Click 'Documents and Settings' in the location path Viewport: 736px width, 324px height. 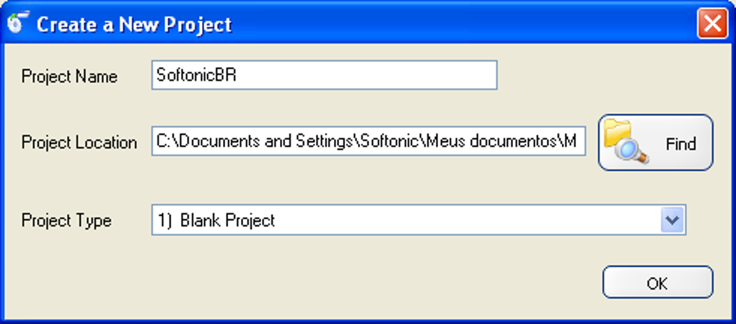point(234,141)
